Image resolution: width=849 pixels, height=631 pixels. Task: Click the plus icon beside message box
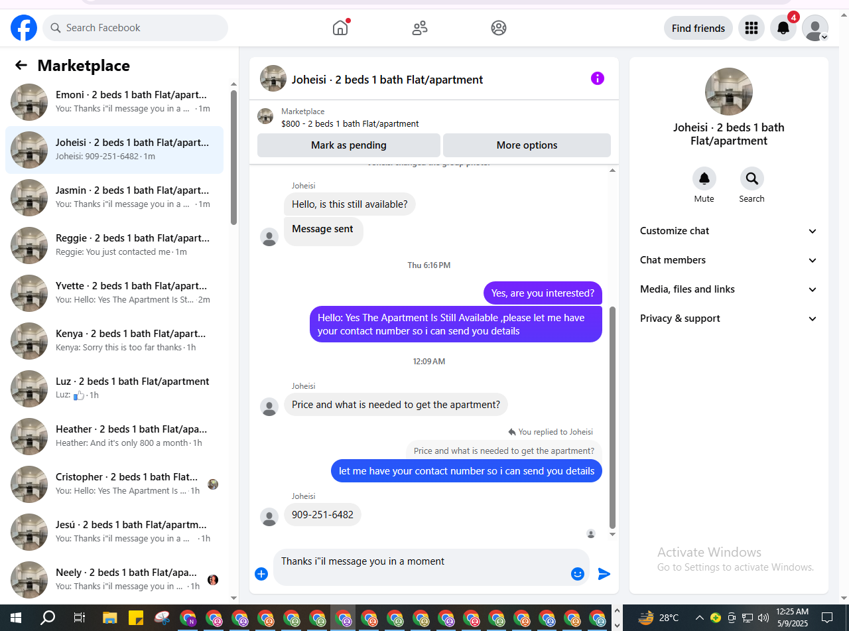[x=261, y=574]
